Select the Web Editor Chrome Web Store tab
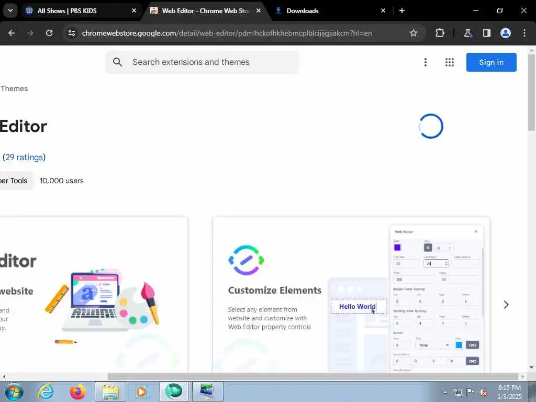536x402 pixels. tap(205, 10)
